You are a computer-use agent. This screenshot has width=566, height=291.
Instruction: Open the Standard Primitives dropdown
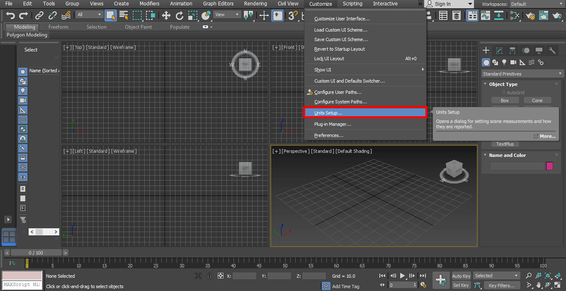coord(522,73)
